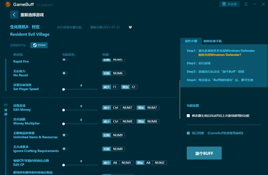268x175 pixels.
Task: Click the not-connected status button
Action: (229, 4)
